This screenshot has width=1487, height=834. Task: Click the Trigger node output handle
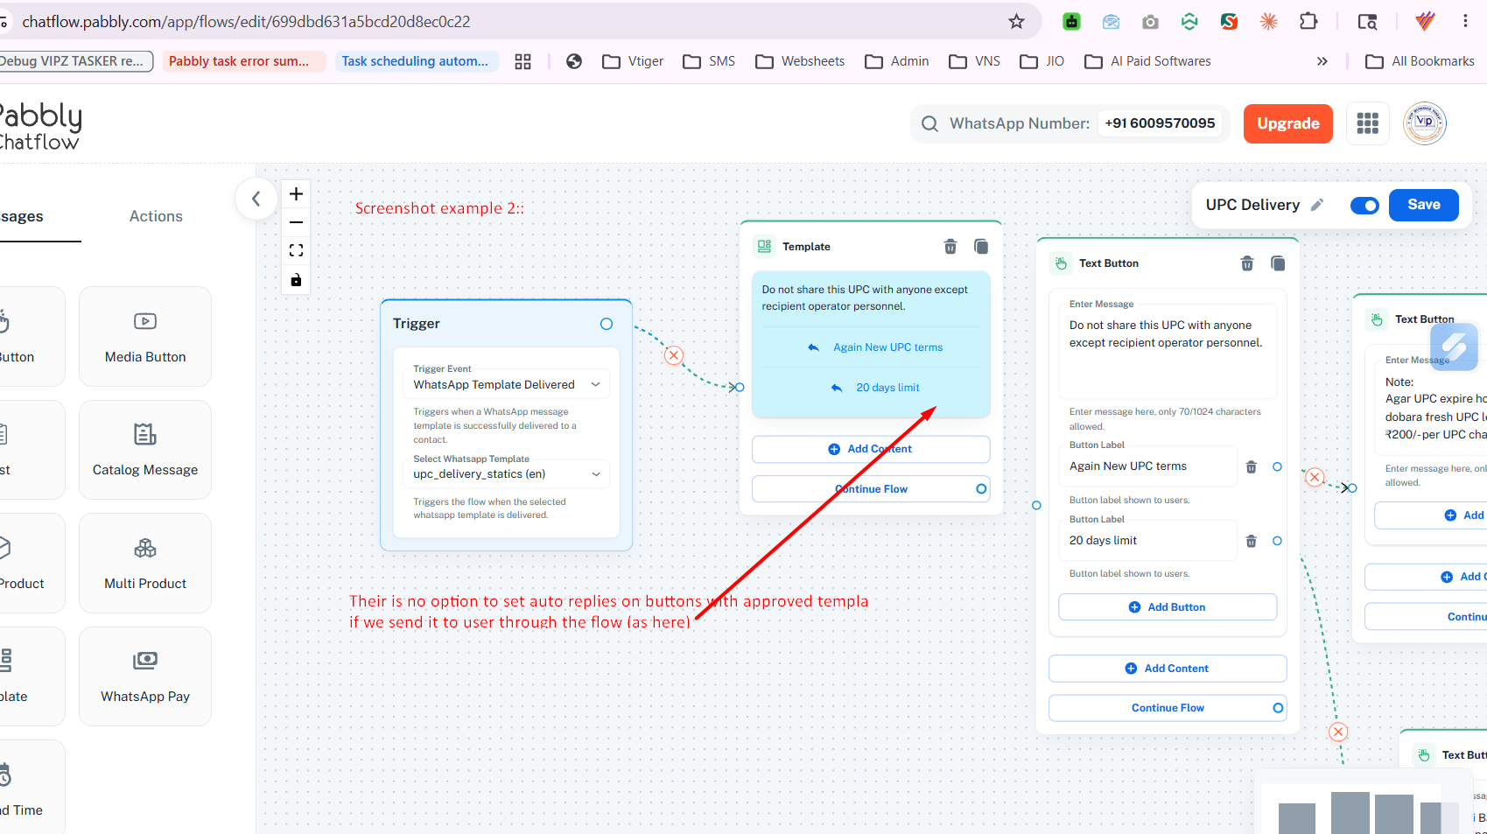[x=607, y=324]
